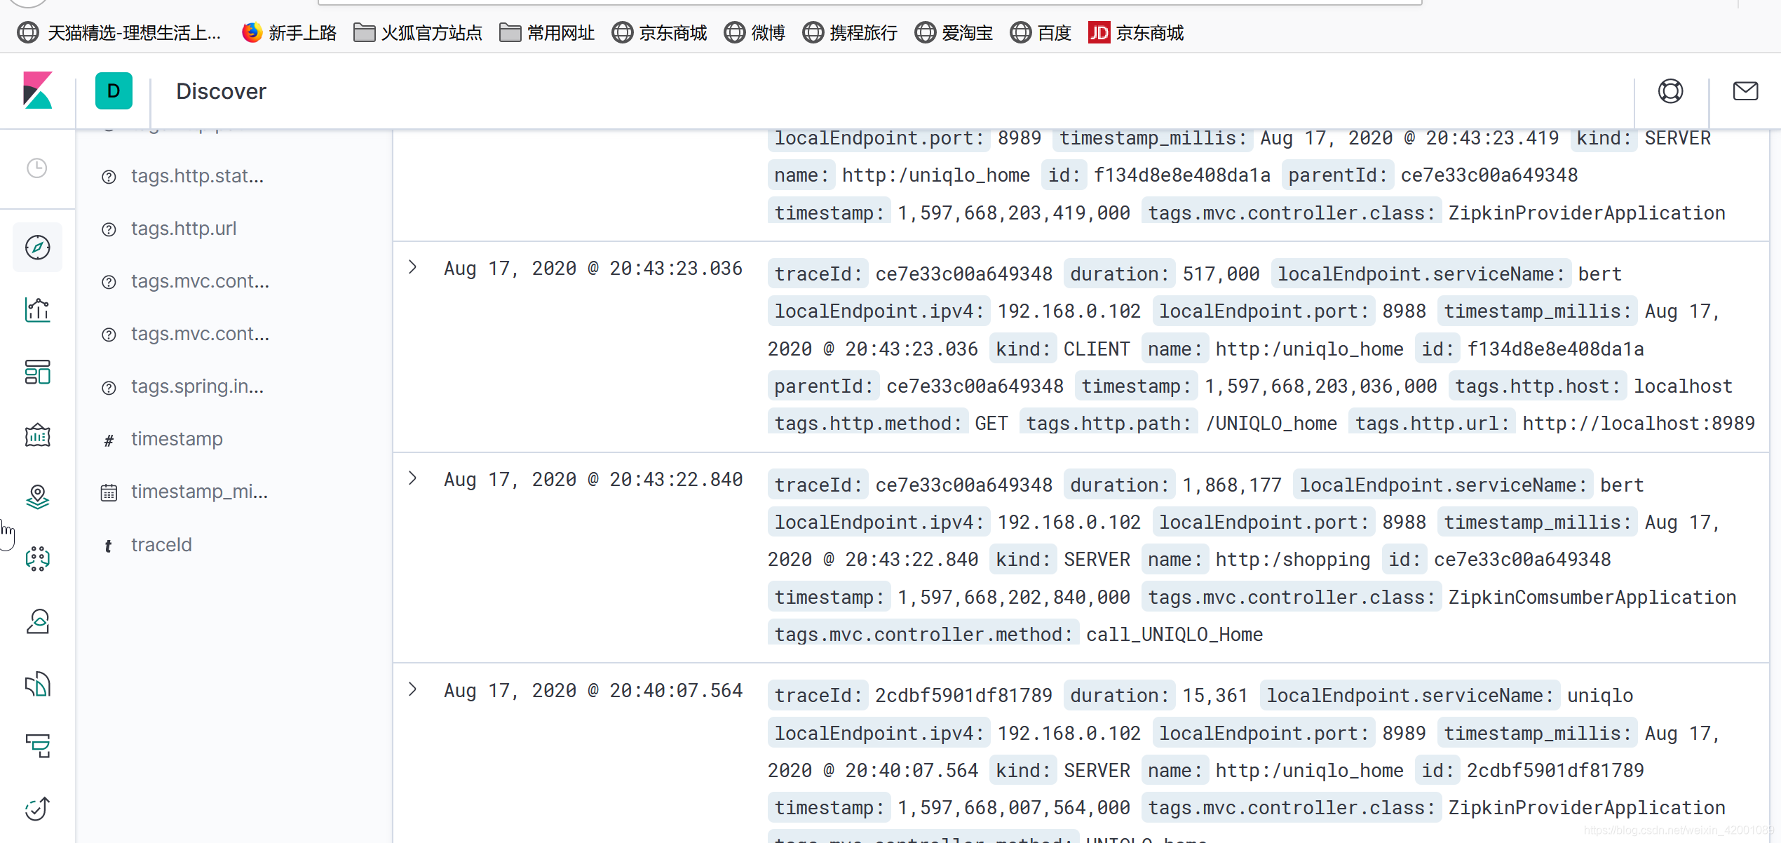This screenshot has height=843, width=1781.
Task: Select the tags.http.url field
Action: pyautogui.click(x=183, y=229)
